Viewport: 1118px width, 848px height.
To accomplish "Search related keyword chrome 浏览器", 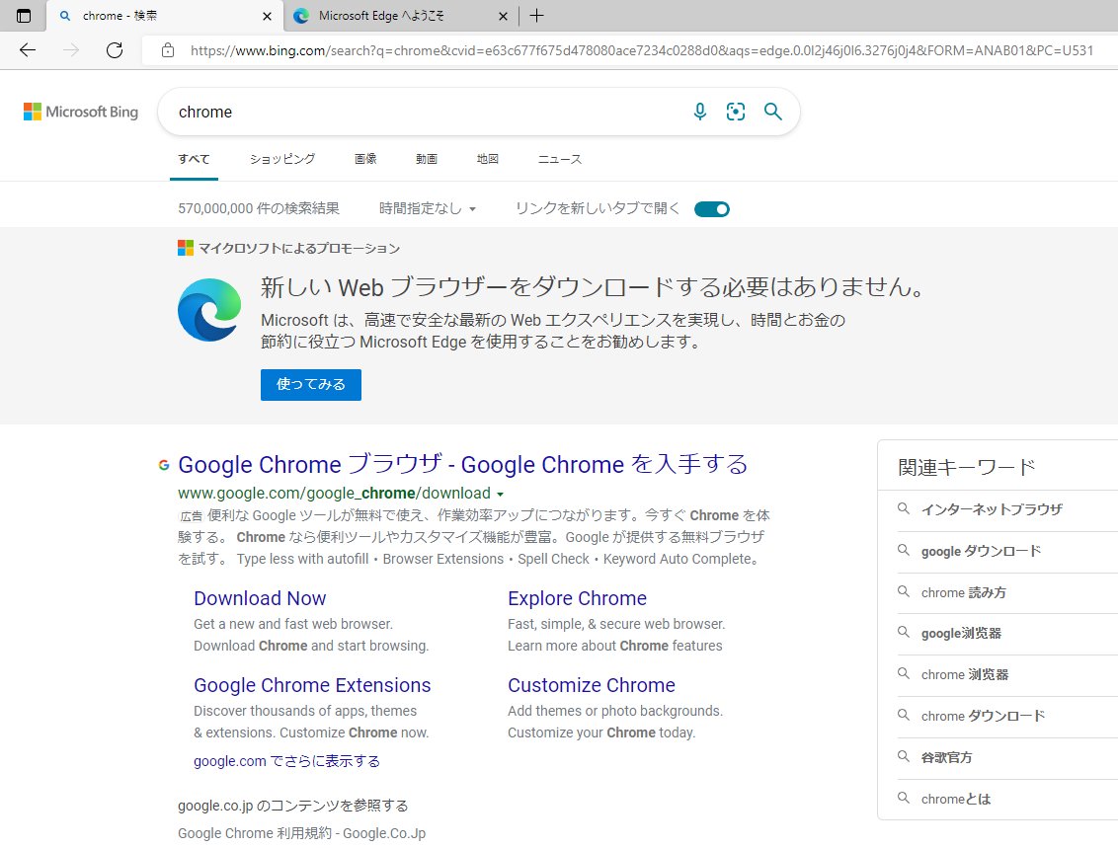I will (965, 674).
